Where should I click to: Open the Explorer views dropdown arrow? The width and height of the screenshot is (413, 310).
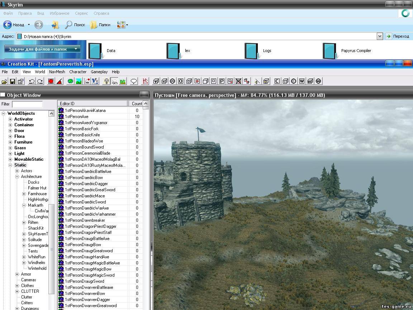[127, 25]
